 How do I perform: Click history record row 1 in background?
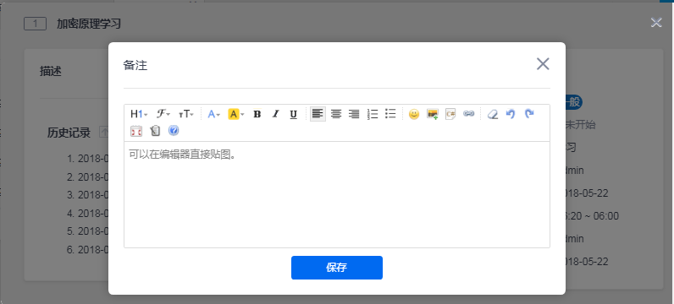(87, 158)
